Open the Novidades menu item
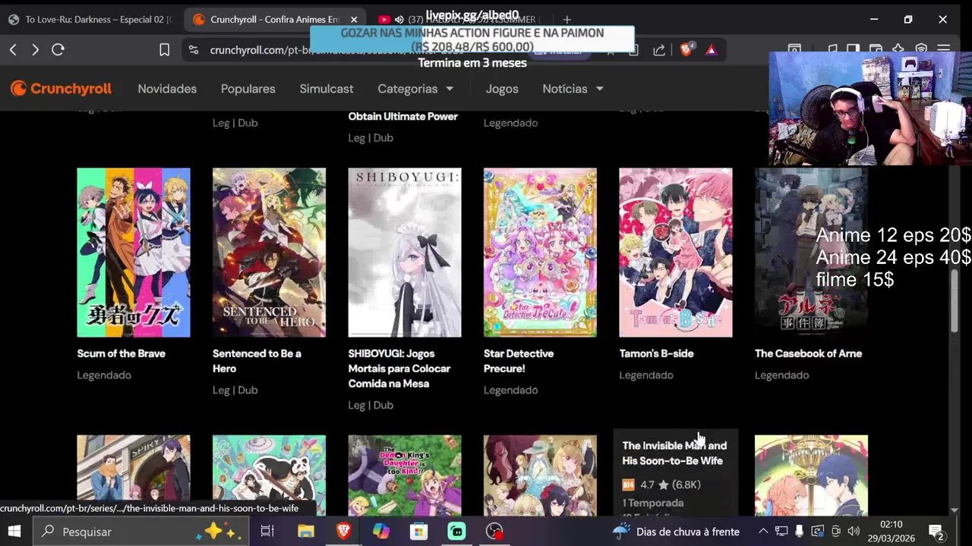 point(167,89)
